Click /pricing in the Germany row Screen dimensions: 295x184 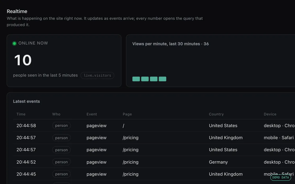pyautogui.click(x=131, y=162)
